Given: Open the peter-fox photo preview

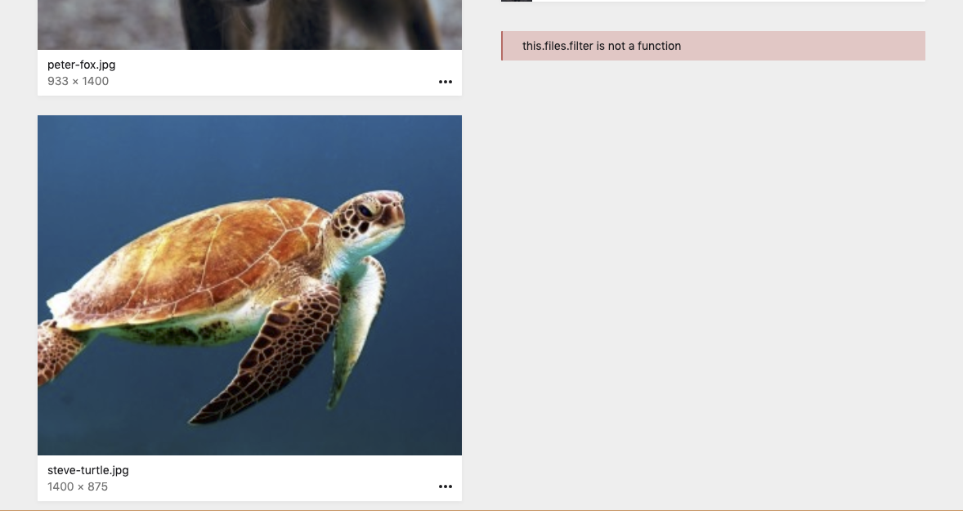Looking at the screenshot, I should 249,25.
